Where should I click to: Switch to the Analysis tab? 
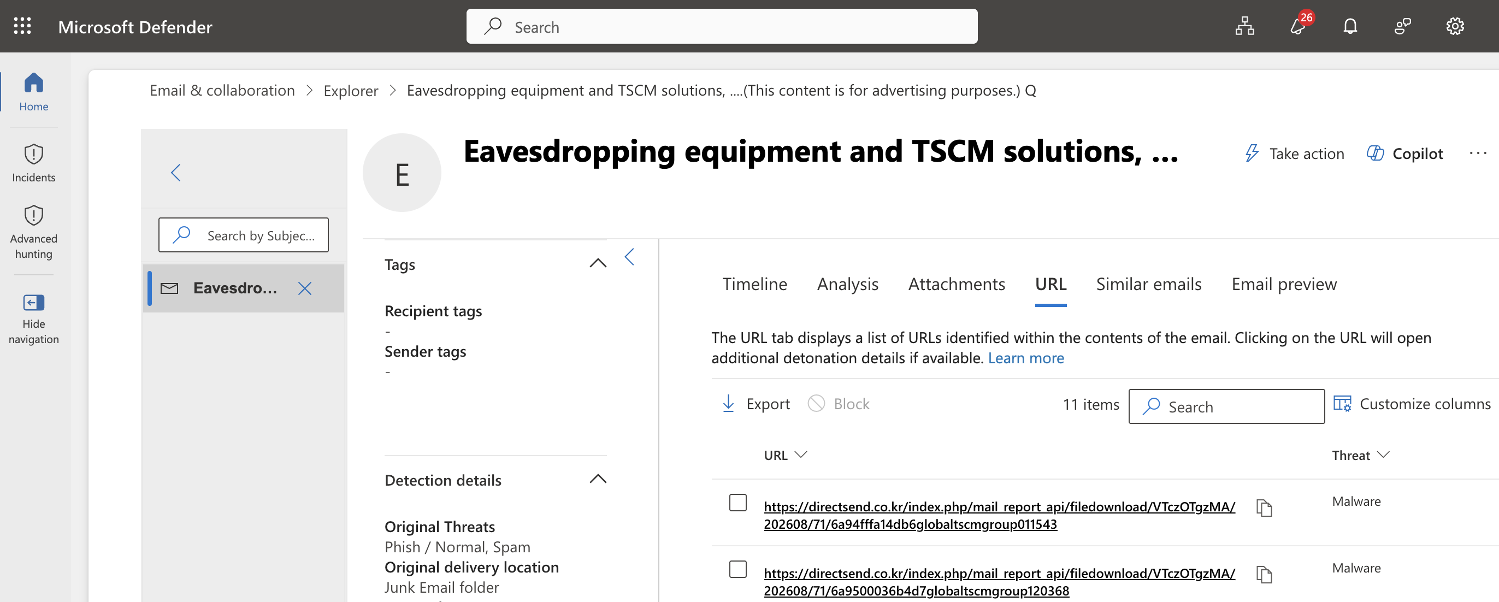(x=847, y=284)
